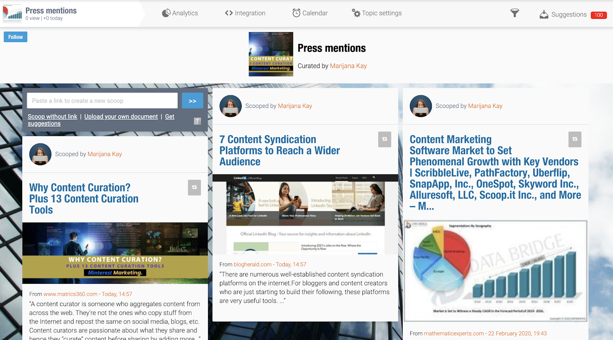Click the Integration code brackets icon
613x340 pixels.
229,13
